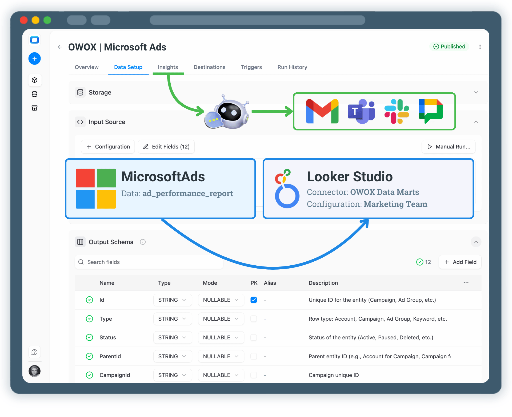Collapse the Input Source section chevron
512x417 pixels.
click(476, 122)
